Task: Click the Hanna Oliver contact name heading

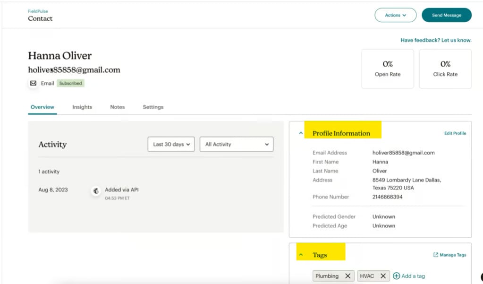Action: (60, 56)
